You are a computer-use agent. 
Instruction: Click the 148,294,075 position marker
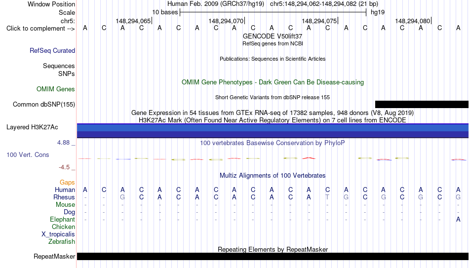pos(319,21)
